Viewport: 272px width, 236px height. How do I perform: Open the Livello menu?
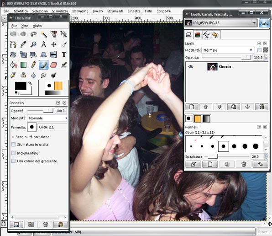coord(98,11)
